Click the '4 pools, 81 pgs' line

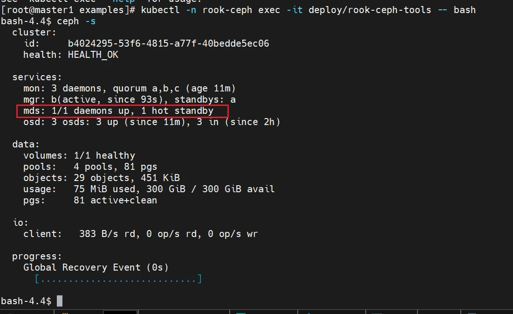pyautogui.click(x=115, y=167)
